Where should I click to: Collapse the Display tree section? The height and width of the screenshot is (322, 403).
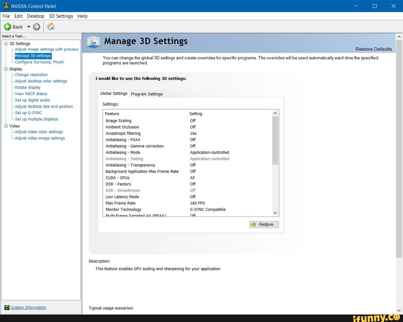pos(6,69)
